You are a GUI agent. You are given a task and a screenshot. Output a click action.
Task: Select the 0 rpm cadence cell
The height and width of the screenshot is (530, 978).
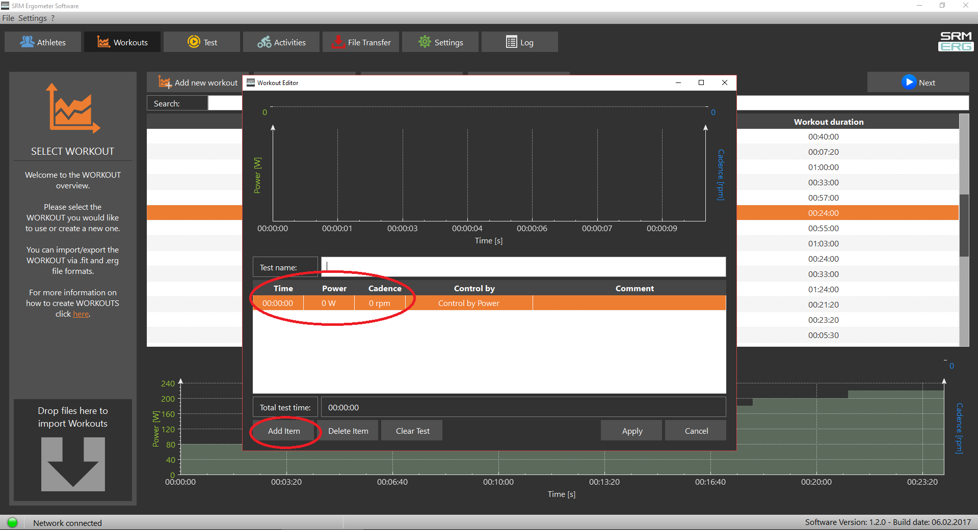(380, 303)
